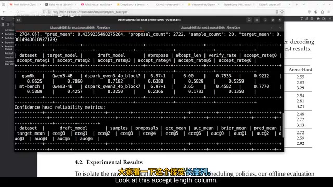This screenshot has height=187, width=333.
Task: Open the Related outline item
Action: click(x=9, y=53)
